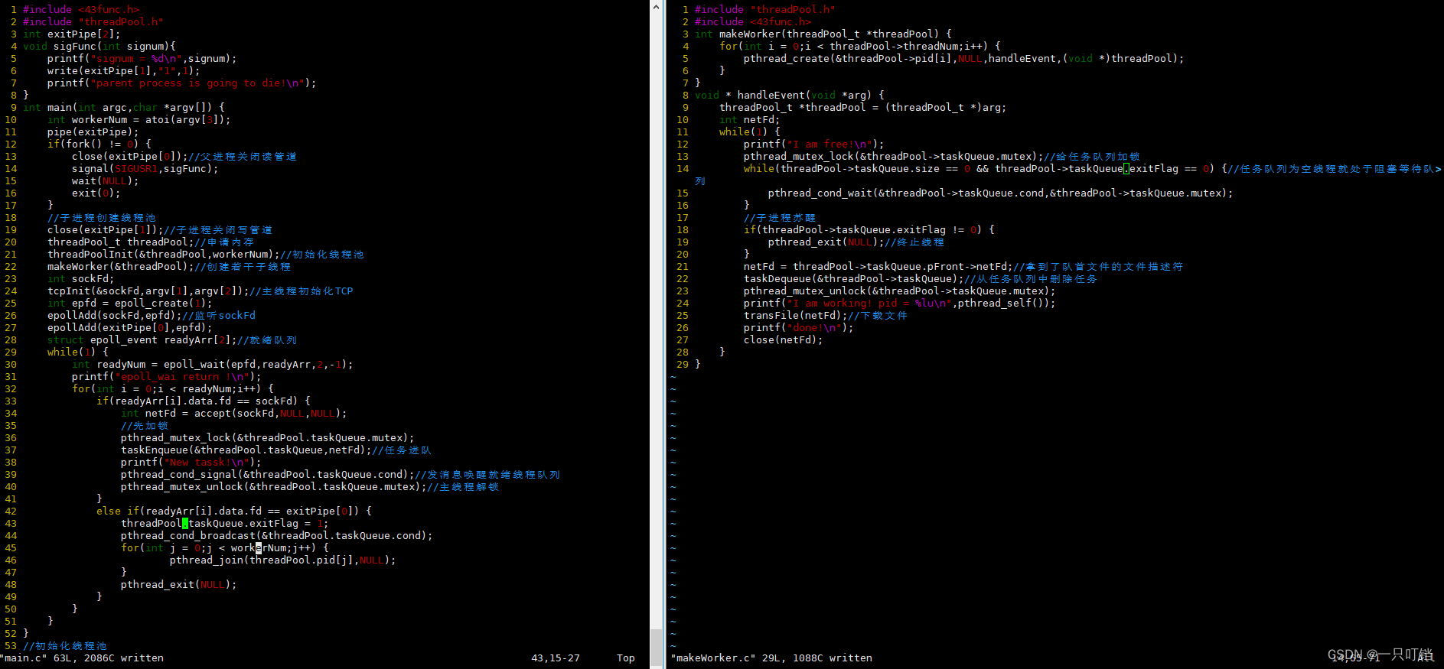Click 'threadPool.taskQueue.exitFlag = 1;' line
This screenshot has width=1444, height=669.
click(x=225, y=523)
